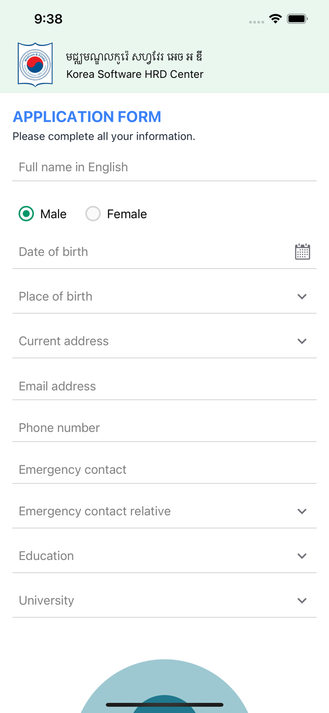Expand the Emergency contact relative dropdown
This screenshot has height=713, width=329.
302,511
